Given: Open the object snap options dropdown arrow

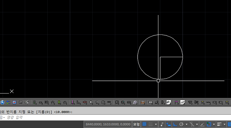Looking at the screenshot, I should tap(214, 124).
